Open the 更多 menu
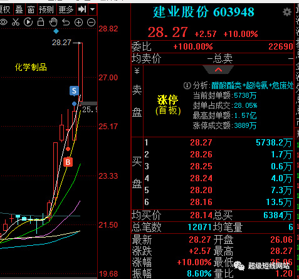The height and width of the screenshot is (279, 299). point(66,9)
